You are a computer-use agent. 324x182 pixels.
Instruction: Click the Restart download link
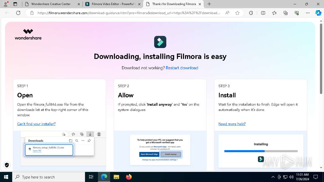(x=182, y=68)
